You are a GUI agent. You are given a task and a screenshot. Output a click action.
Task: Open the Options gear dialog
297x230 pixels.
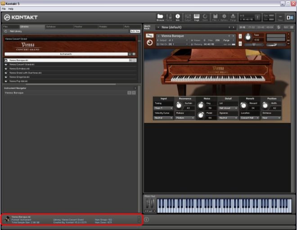[224, 18]
